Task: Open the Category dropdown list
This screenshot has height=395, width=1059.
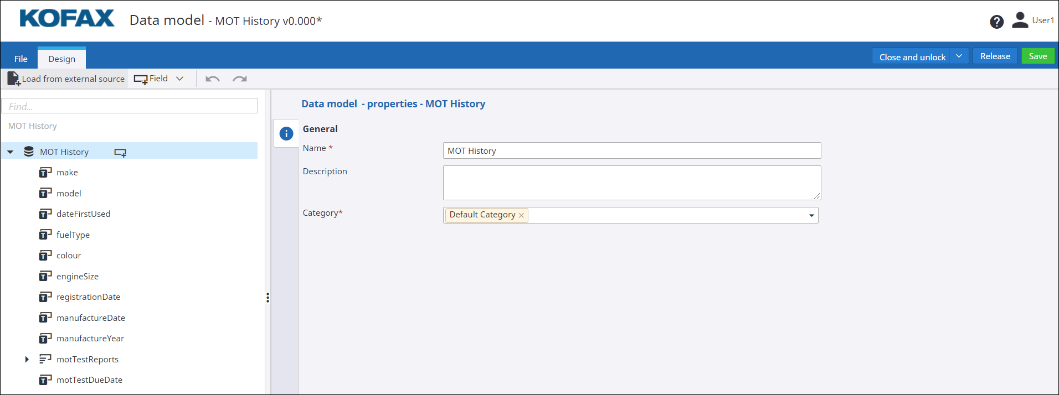Action: [811, 215]
